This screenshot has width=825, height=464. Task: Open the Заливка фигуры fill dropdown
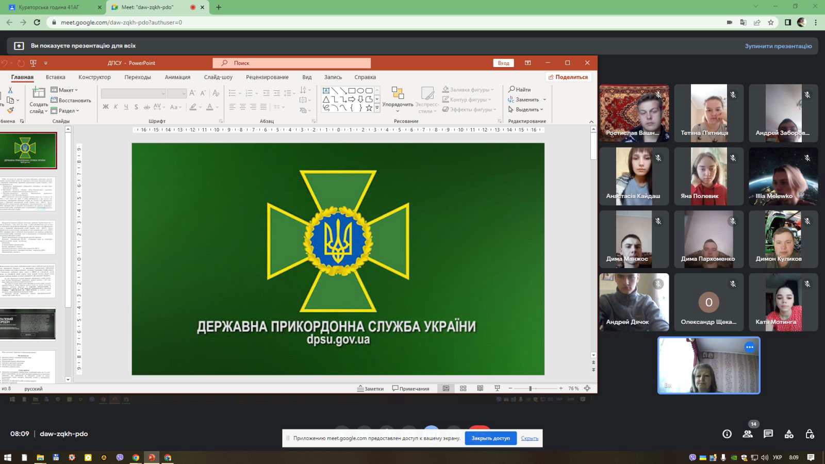(468, 90)
